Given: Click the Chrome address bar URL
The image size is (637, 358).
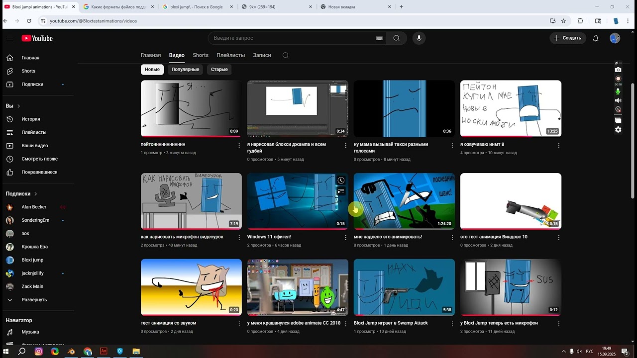Looking at the screenshot, I should coord(94,21).
